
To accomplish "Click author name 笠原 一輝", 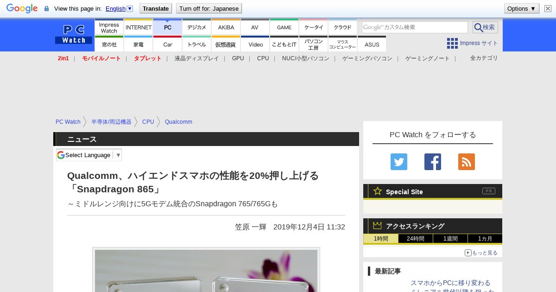I will [x=251, y=227].
